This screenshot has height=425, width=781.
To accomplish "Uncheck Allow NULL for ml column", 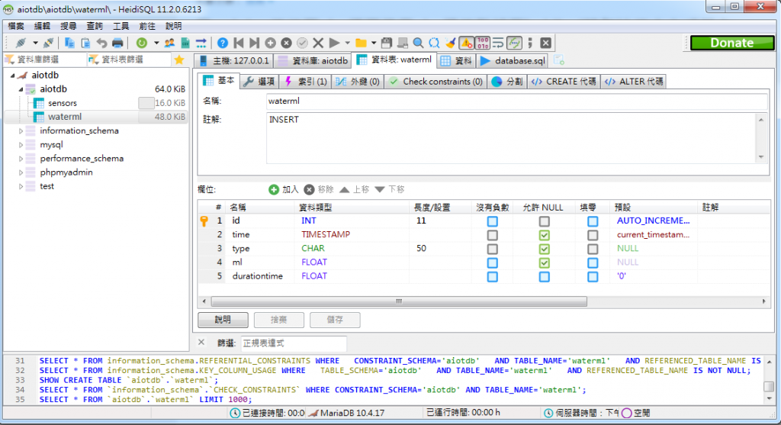I will pos(545,262).
